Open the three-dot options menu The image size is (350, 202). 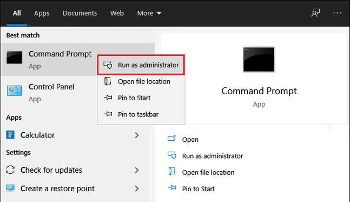[x=337, y=13]
